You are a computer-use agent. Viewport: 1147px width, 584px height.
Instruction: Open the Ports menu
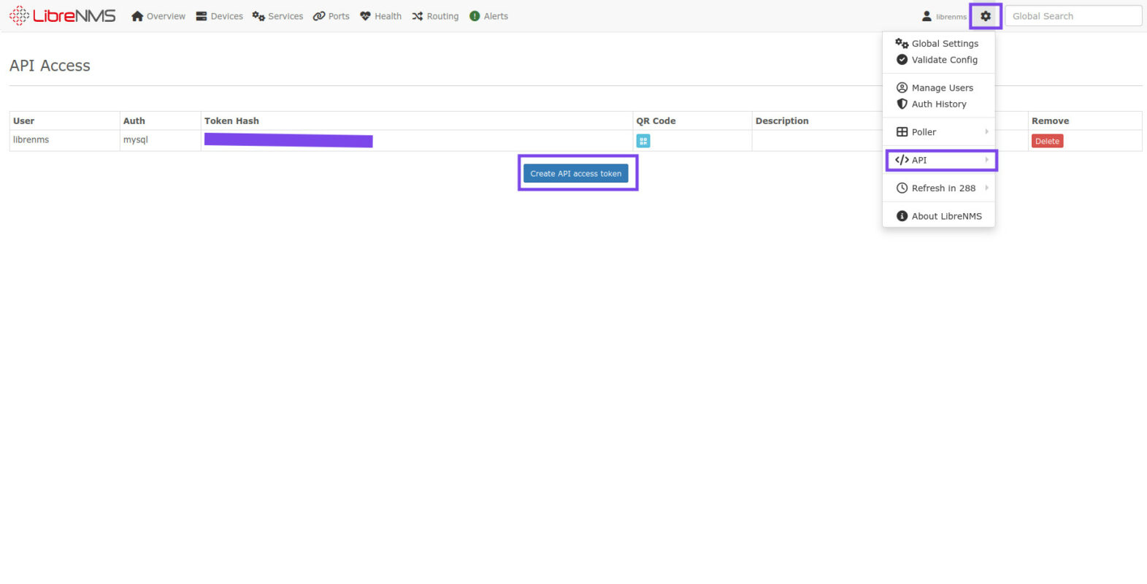pyautogui.click(x=331, y=16)
